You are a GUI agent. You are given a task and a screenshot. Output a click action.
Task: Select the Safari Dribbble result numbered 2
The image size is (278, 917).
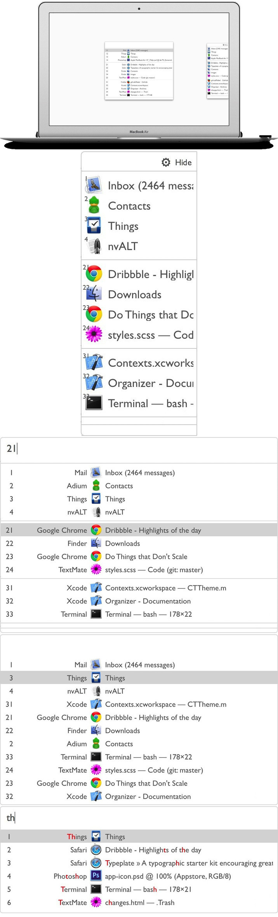153,850
